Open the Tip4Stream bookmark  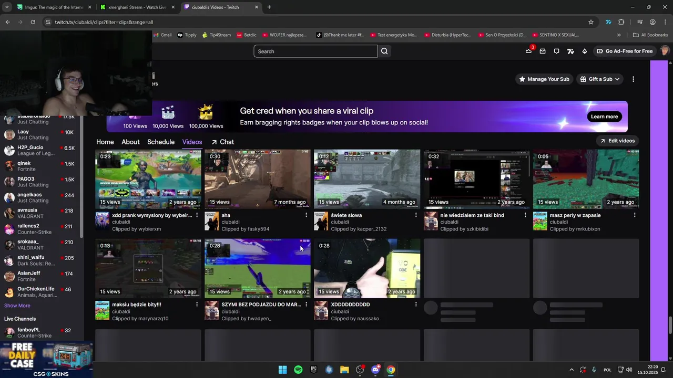[x=217, y=35]
